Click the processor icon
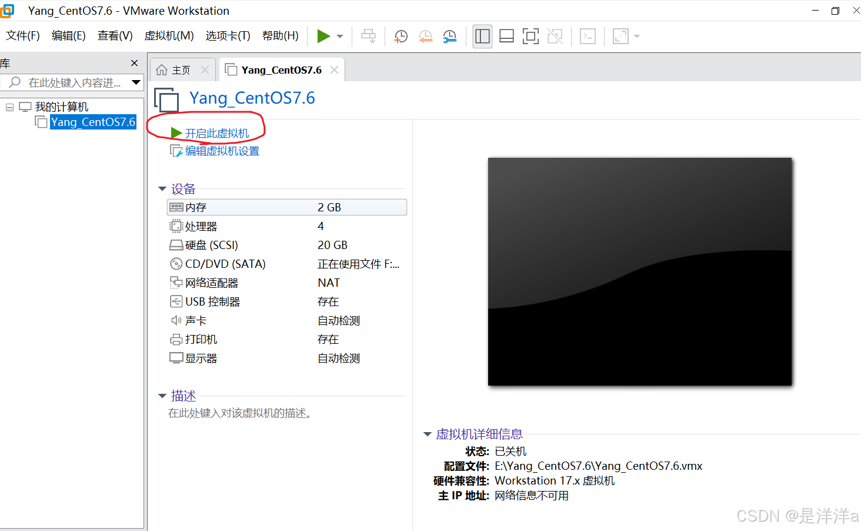The width and height of the screenshot is (861, 531). [x=176, y=226]
